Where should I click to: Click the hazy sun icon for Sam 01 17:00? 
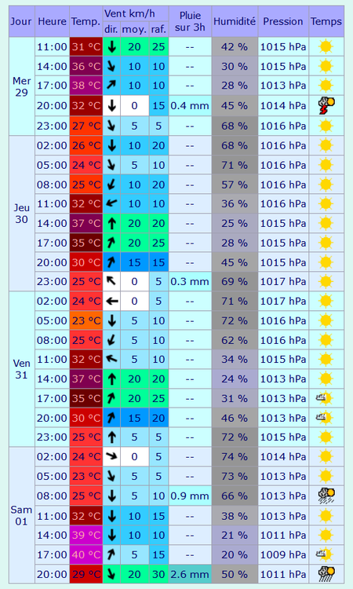tap(325, 554)
